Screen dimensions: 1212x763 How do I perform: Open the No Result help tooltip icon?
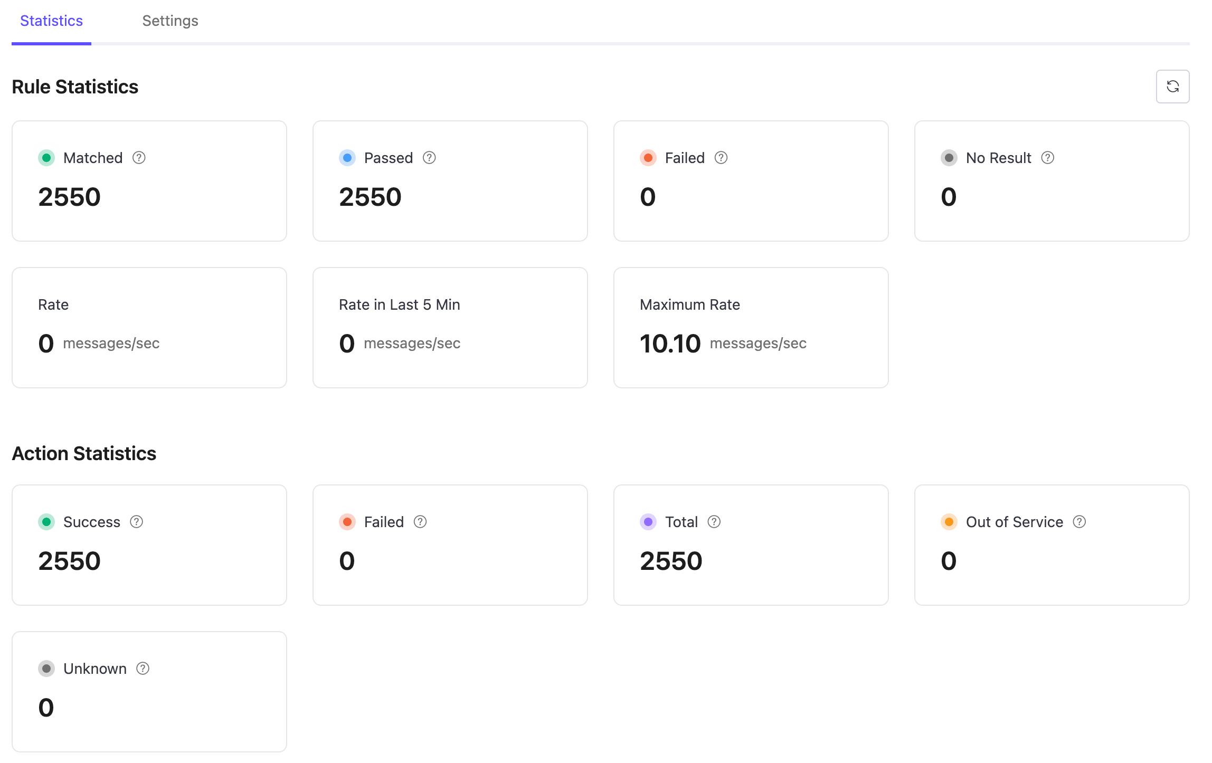1047,157
